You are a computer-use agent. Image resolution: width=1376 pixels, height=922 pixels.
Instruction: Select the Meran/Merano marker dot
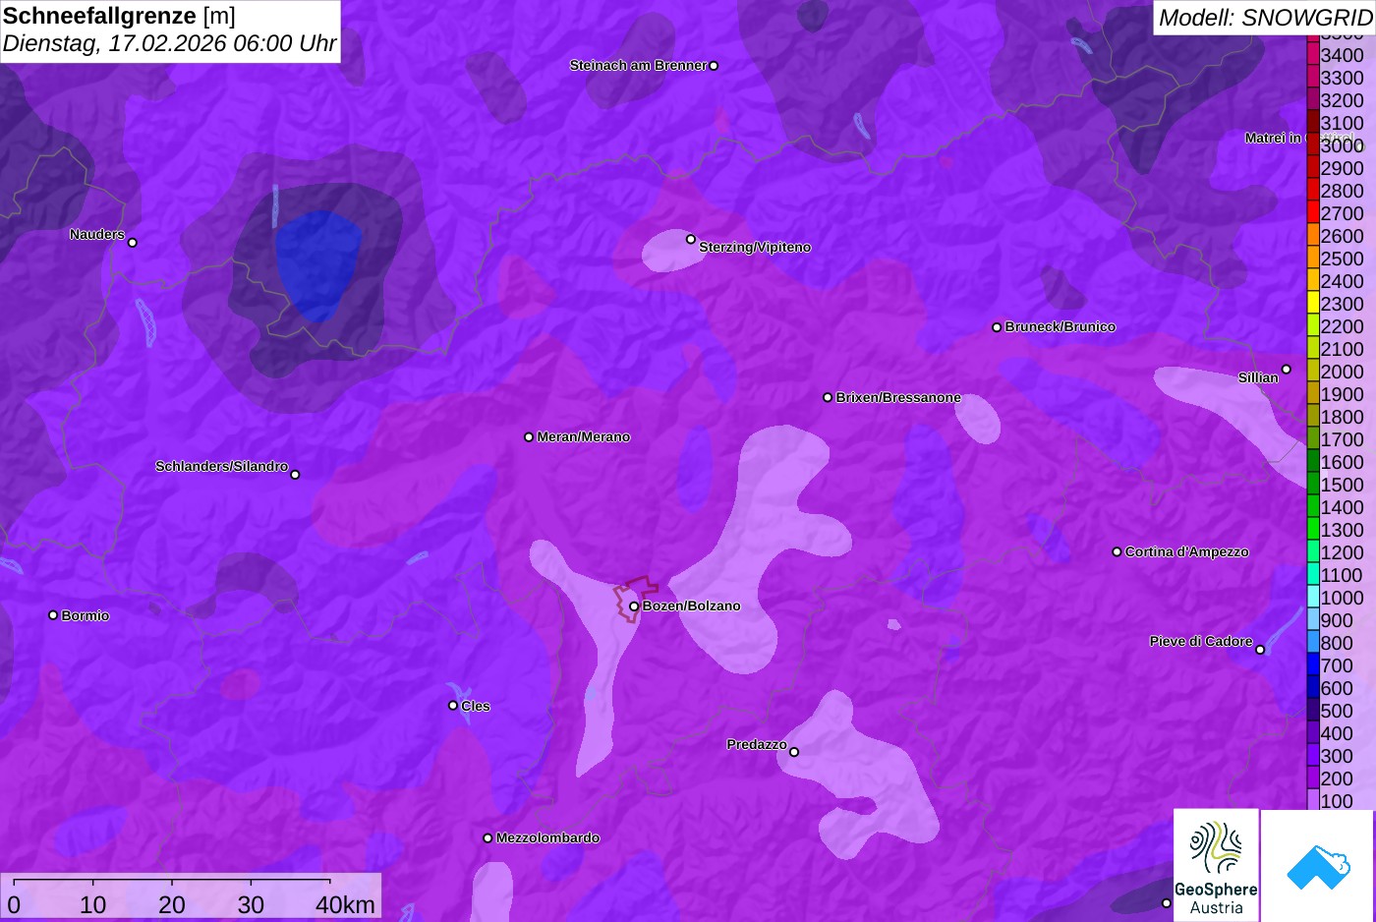(x=529, y=436)
